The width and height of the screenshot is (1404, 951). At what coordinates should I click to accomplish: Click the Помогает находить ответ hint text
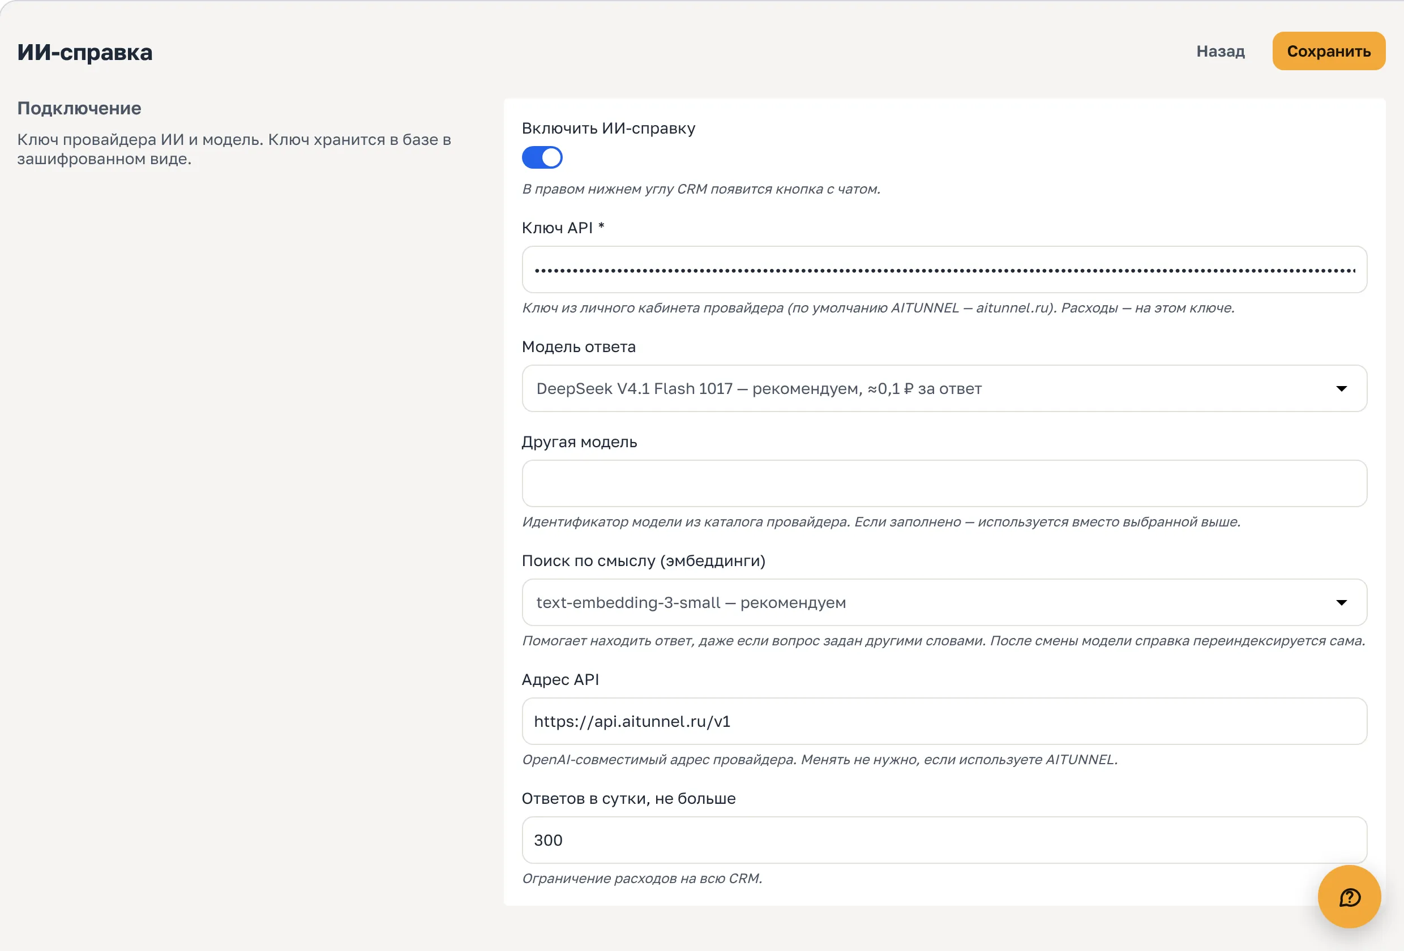point(943,641)
